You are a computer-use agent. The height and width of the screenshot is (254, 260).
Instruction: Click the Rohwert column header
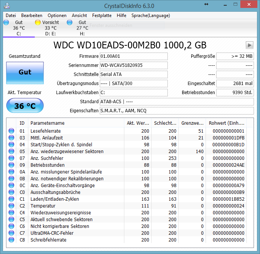pos(226,123)
